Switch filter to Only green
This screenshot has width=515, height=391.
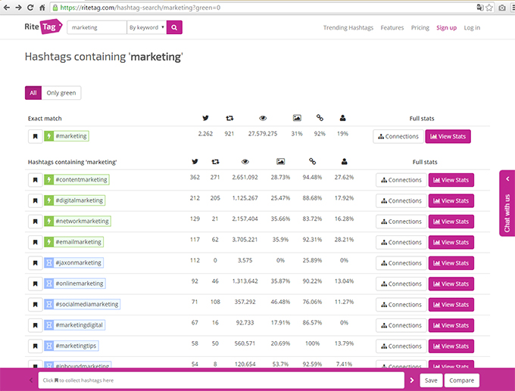61,93
